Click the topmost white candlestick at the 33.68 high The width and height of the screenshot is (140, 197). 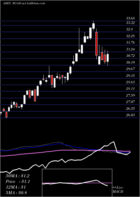[93, 26]
